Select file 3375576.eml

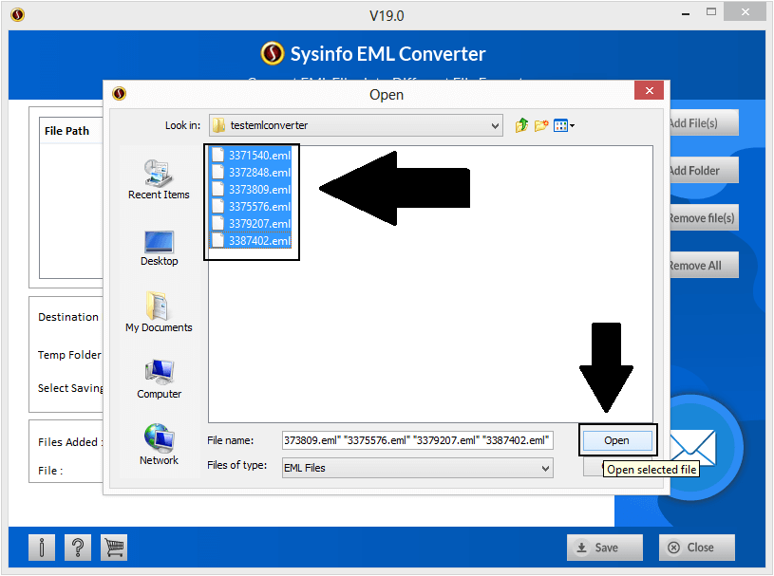pos(252,207)
